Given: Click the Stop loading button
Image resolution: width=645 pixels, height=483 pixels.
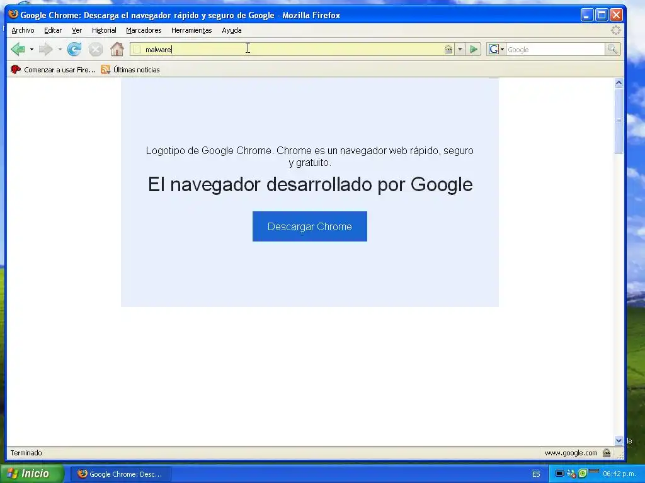Looking at the screenshot, I should pyautogui.click(x=96, y=50).
